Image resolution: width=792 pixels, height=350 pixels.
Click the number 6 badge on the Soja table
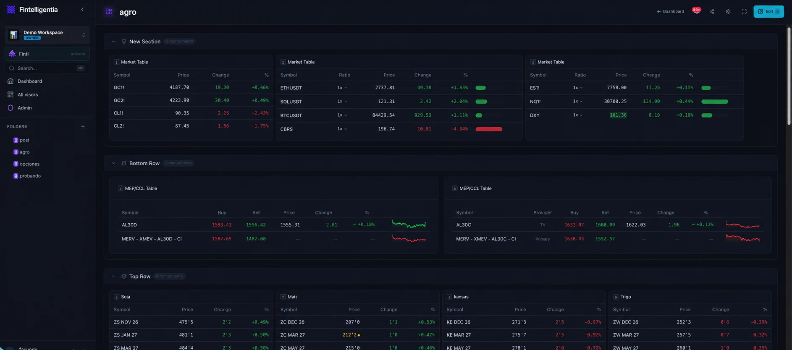[116, 297]
